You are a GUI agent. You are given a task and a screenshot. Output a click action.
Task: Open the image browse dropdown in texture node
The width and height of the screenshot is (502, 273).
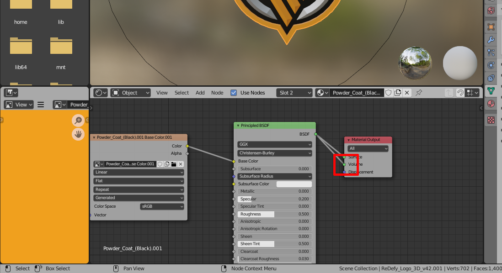point(99,164)
